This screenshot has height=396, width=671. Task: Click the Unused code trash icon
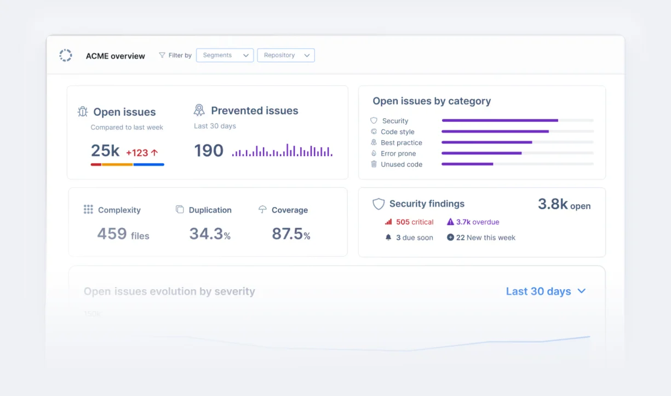pos(374,164)
